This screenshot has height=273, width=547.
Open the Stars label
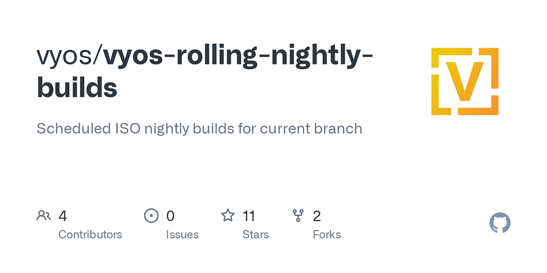coord(256,234)
